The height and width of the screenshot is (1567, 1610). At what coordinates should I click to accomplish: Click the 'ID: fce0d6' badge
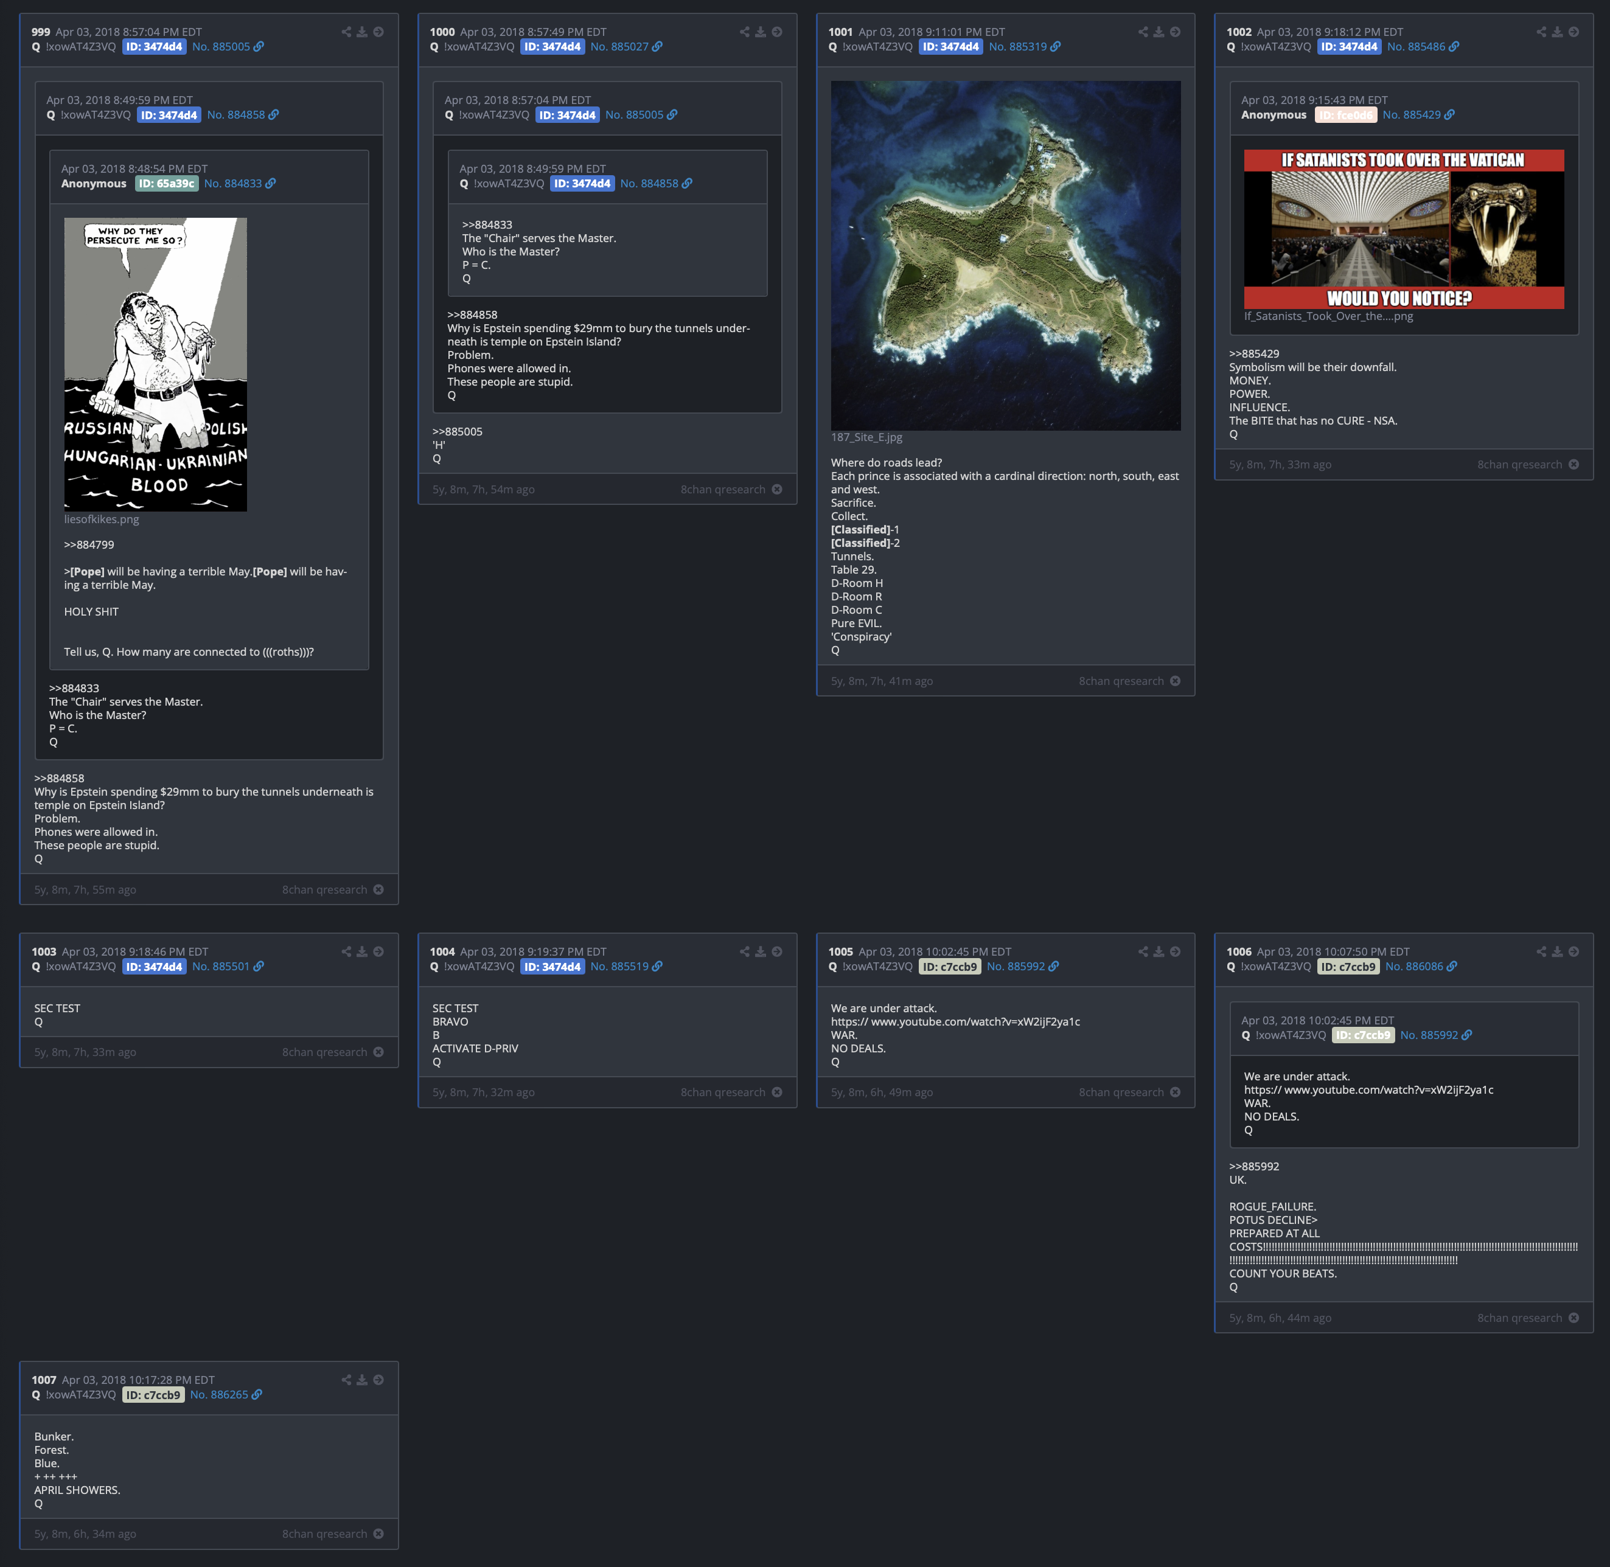click(1346, 115)
